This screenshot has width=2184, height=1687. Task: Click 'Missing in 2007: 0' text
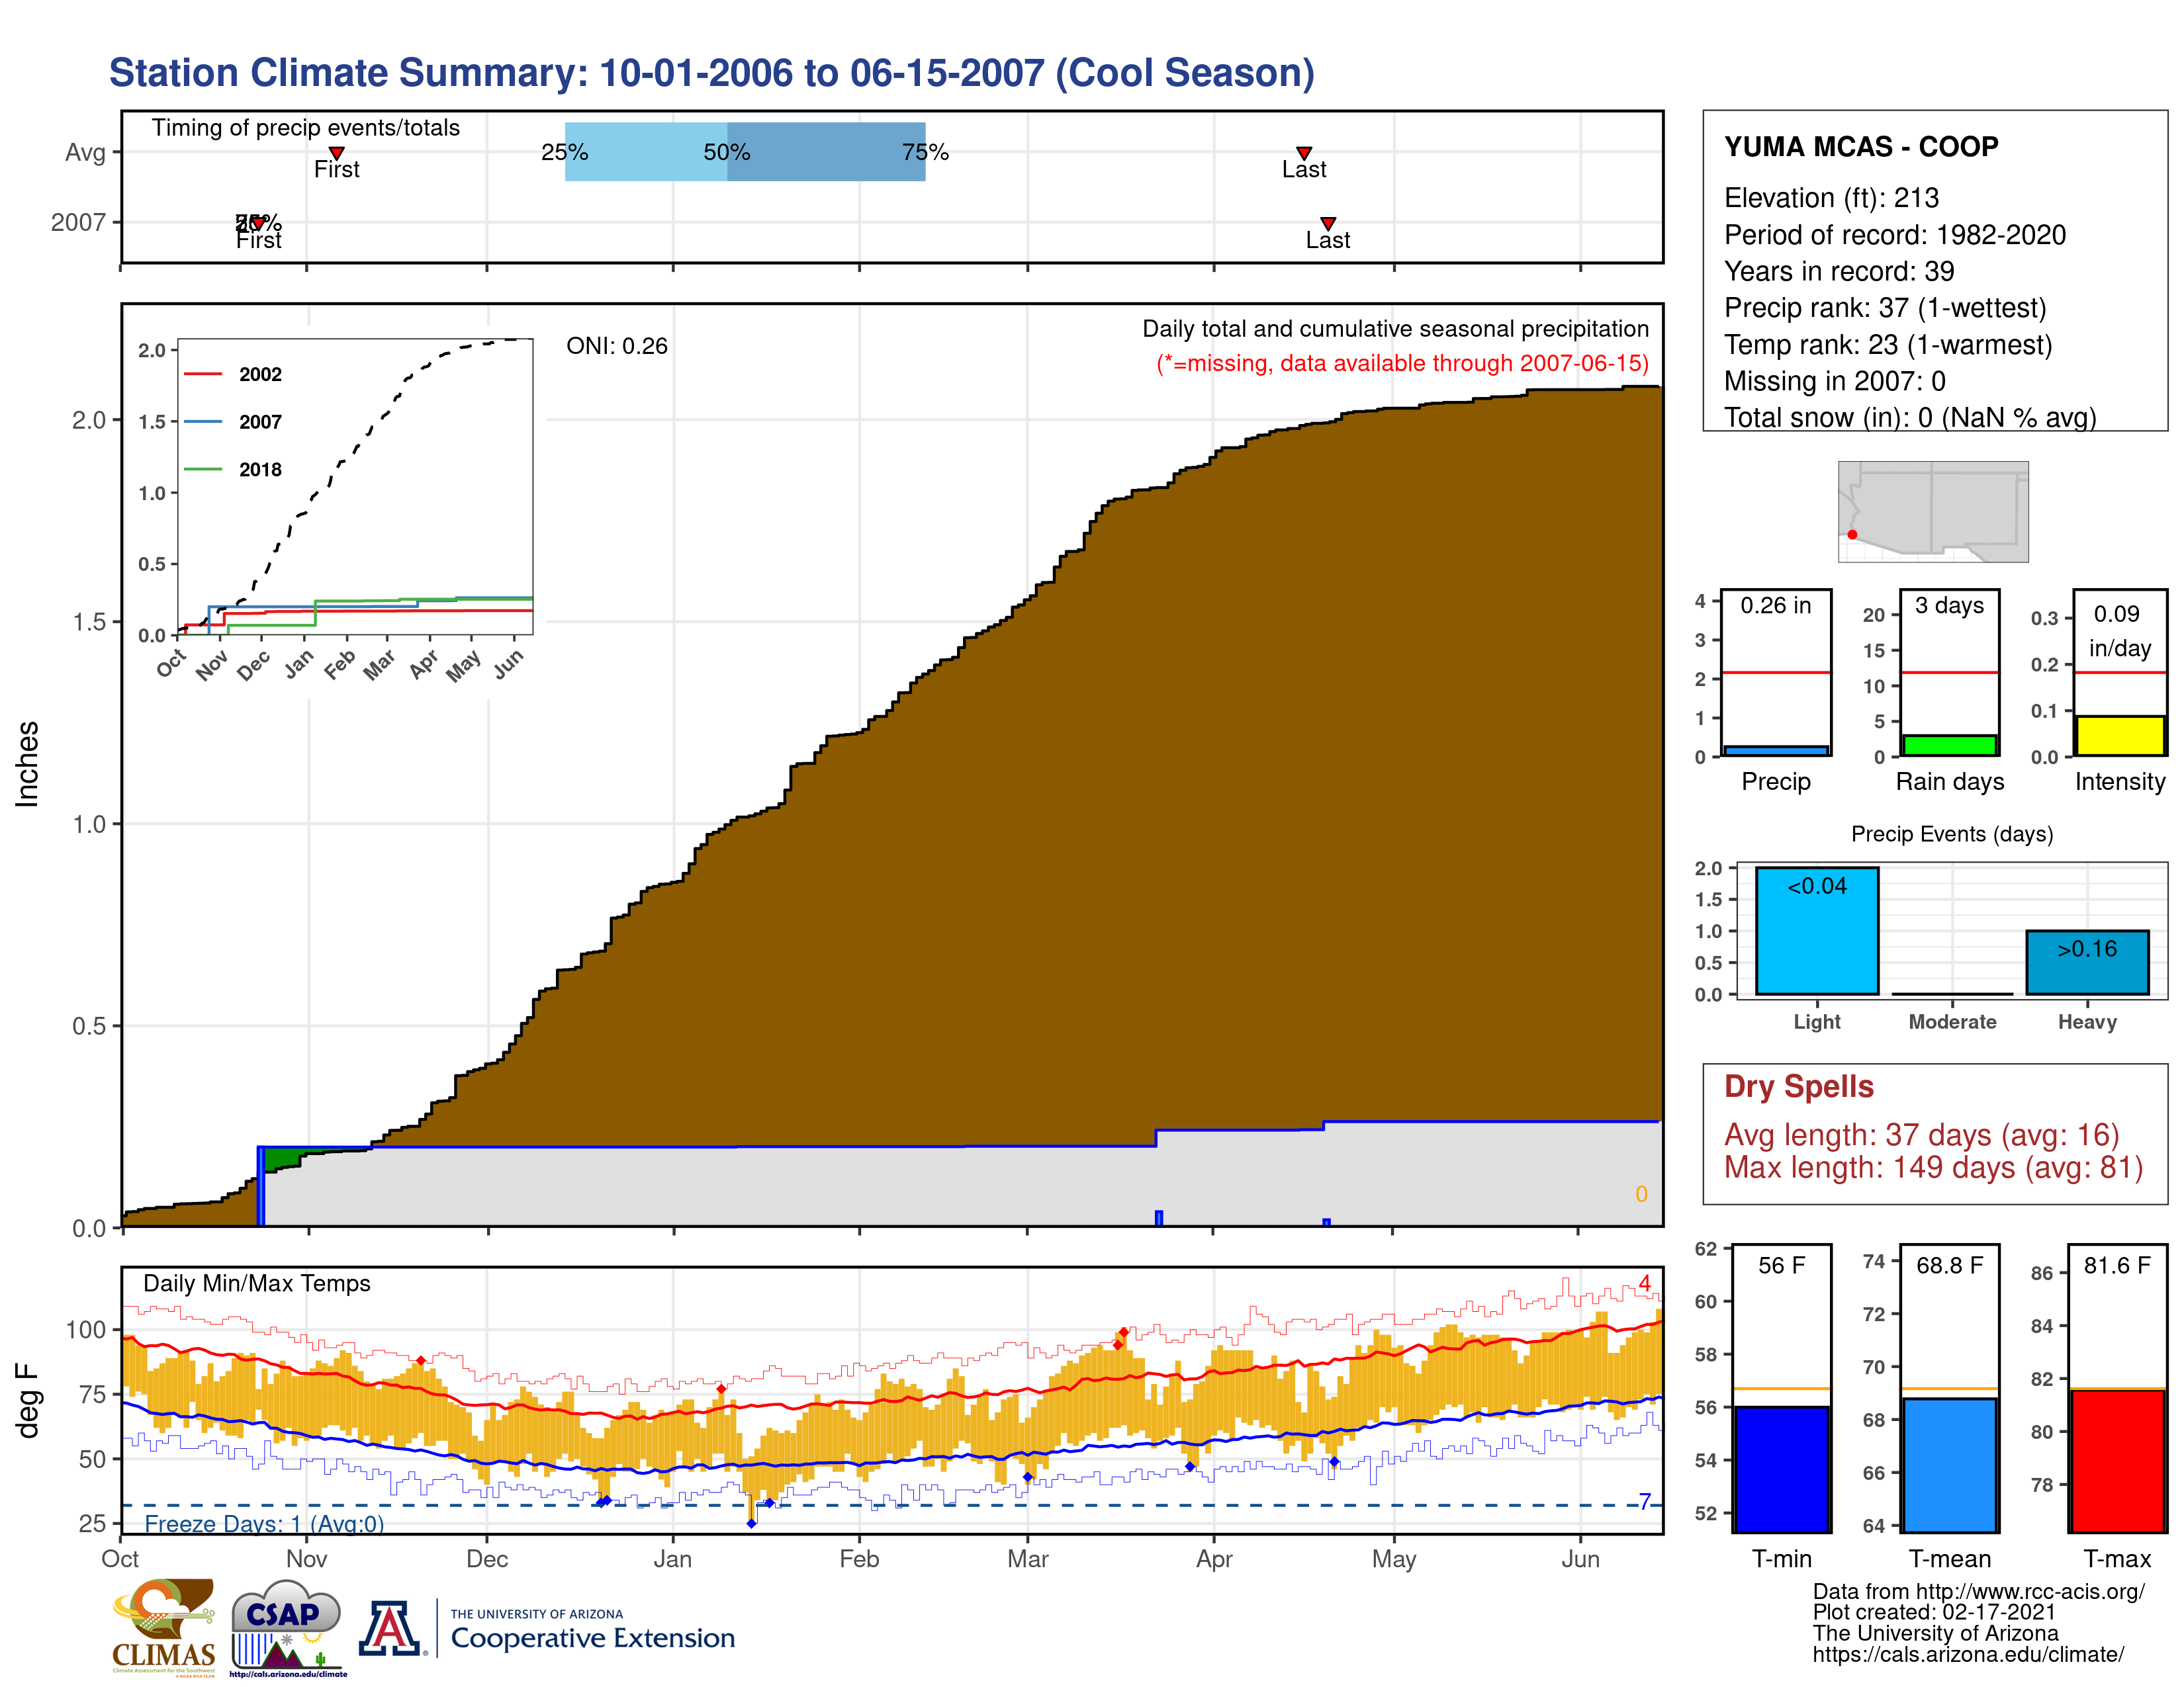click(1834, 381)
